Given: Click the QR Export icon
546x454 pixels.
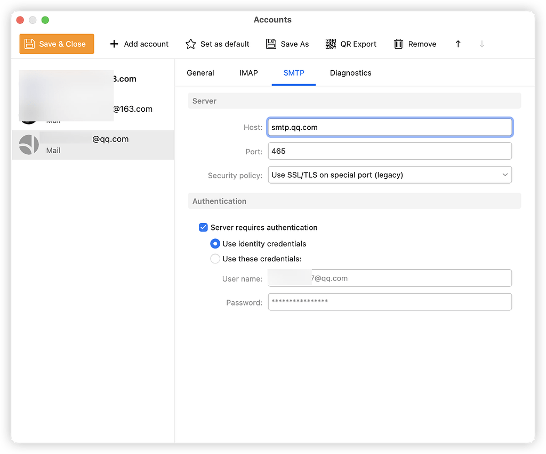Looking at the screenshot, I should (x=331, y=44).
